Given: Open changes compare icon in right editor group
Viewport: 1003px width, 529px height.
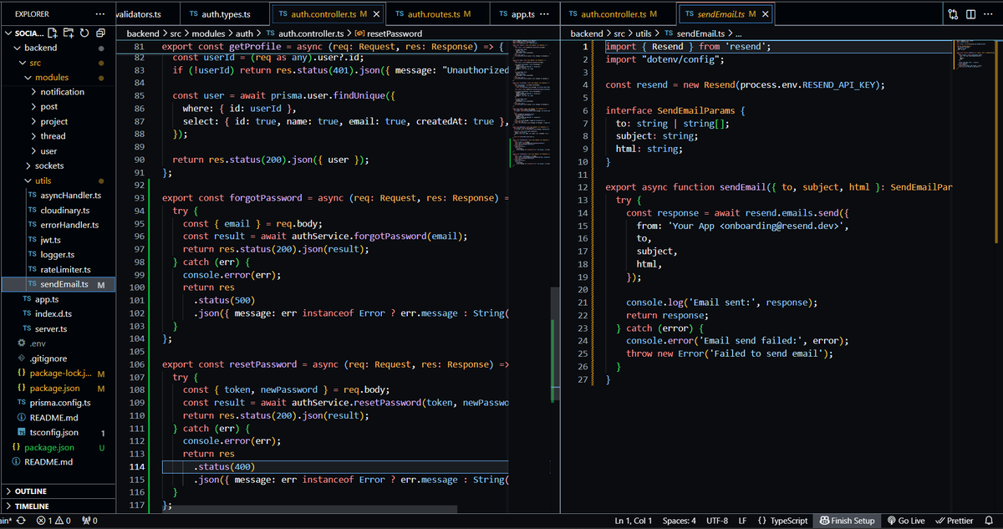Looking at the screenshot, I should click(x=954, y=14).
